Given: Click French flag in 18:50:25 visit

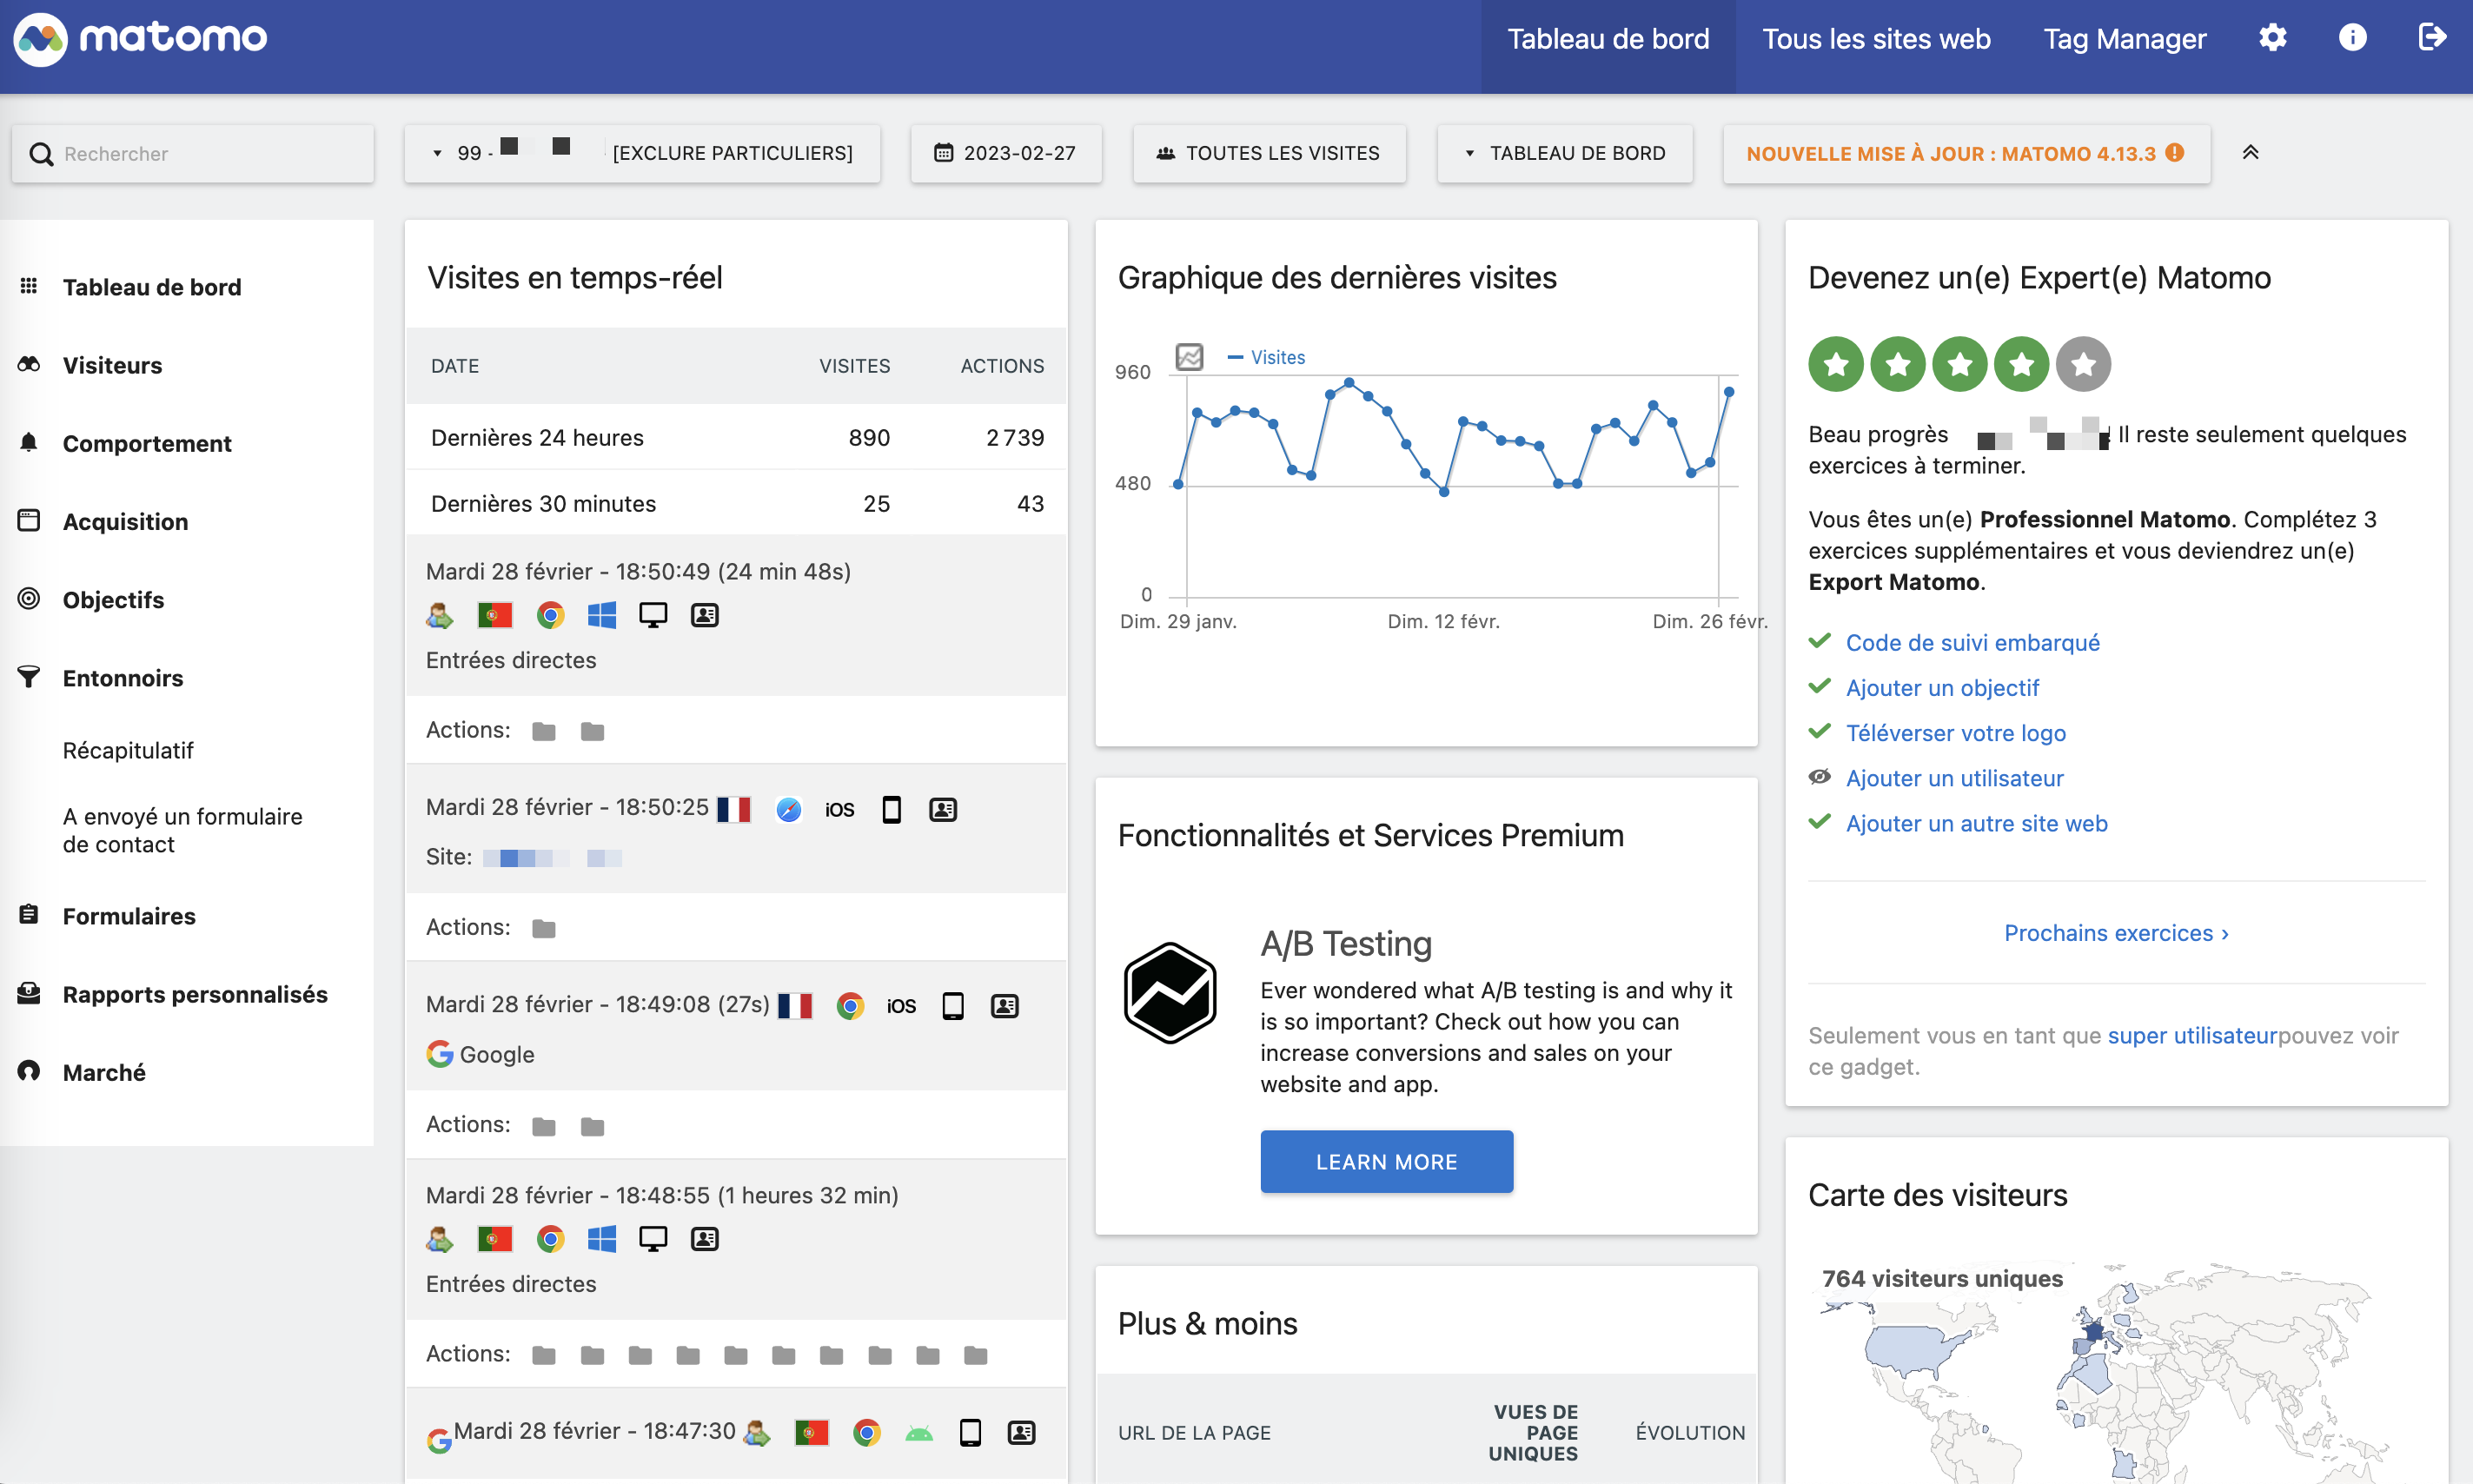Looking at the screenshot, I should pos(734,809).
